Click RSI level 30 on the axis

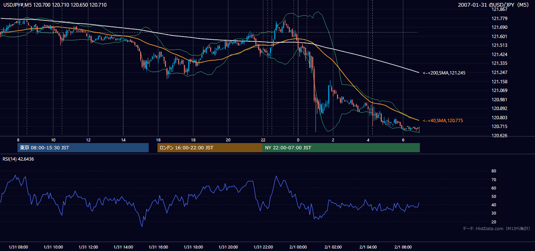[494, 213]
